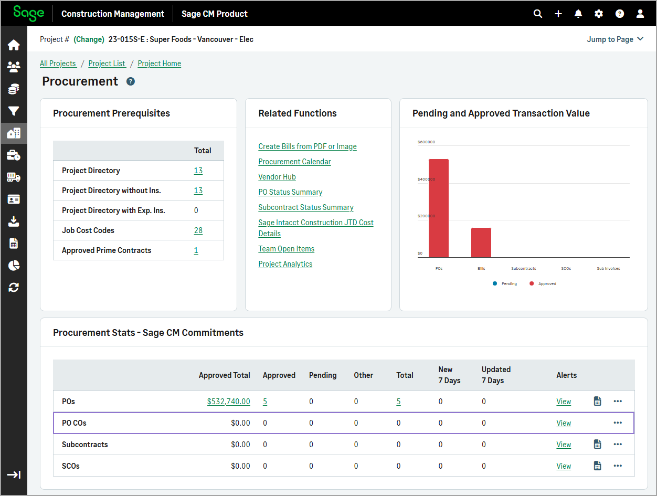Click the (Change) project link

[x=89, y=39]
